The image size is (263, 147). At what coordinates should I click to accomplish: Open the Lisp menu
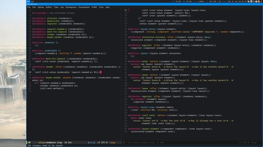[x=62, y=7]
